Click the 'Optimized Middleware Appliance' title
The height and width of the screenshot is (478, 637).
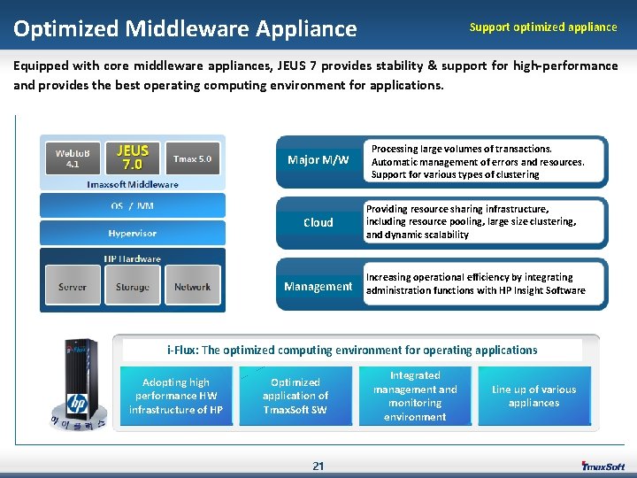(185, 28)
